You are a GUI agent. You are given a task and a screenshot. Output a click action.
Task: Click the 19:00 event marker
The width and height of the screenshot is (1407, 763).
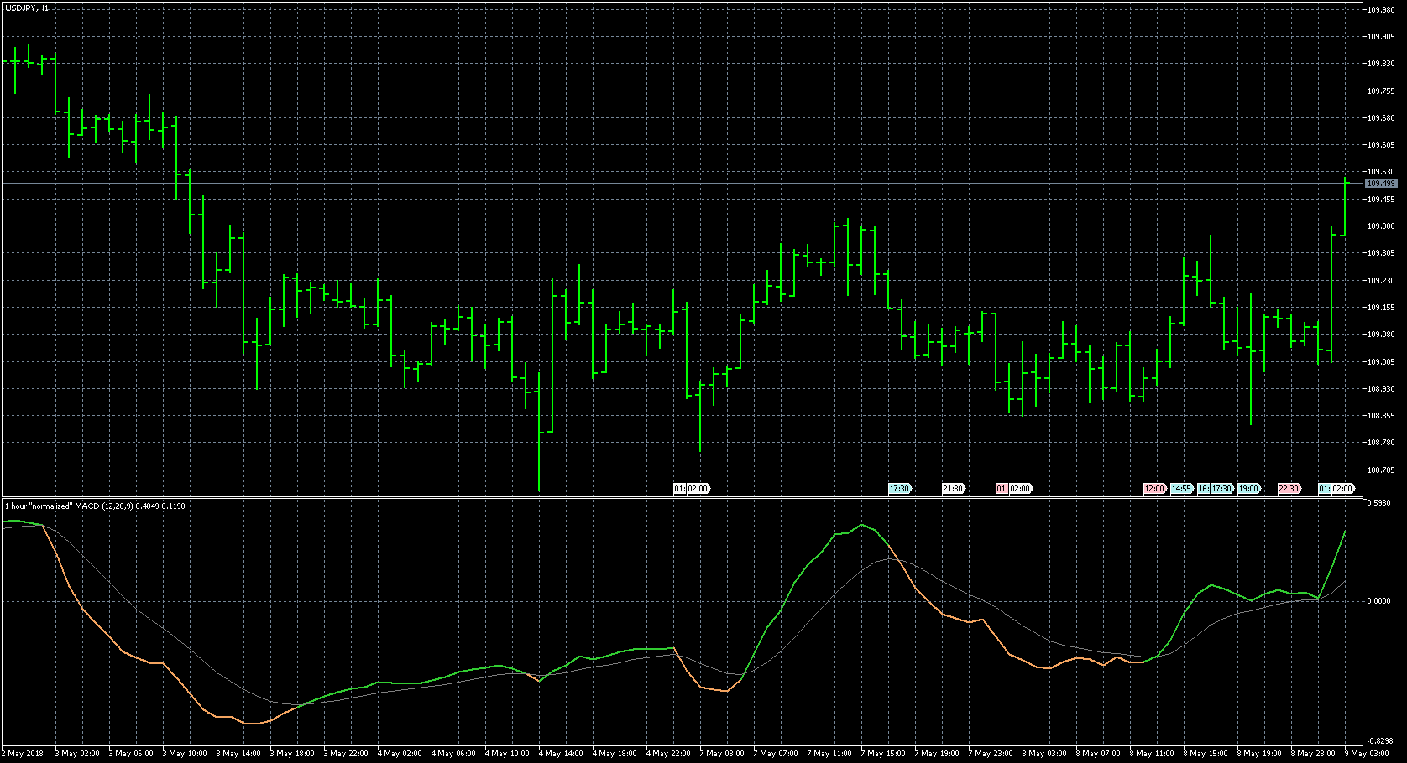pos(1249,489)
